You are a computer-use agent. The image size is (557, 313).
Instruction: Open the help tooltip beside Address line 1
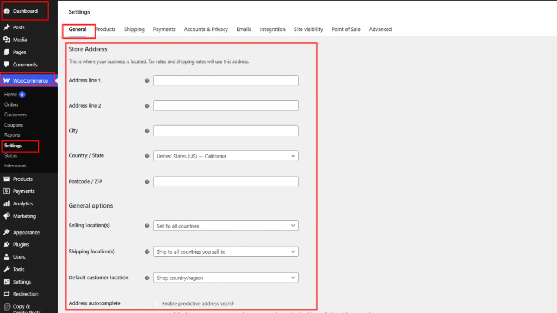(x=146, y=80)
